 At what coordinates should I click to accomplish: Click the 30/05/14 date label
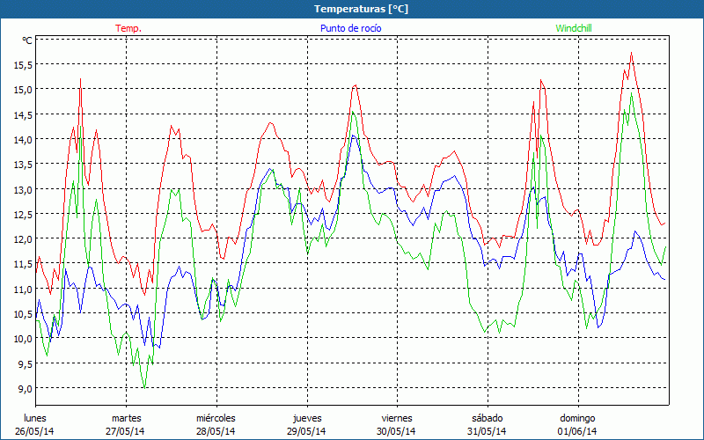click(397, 431)
